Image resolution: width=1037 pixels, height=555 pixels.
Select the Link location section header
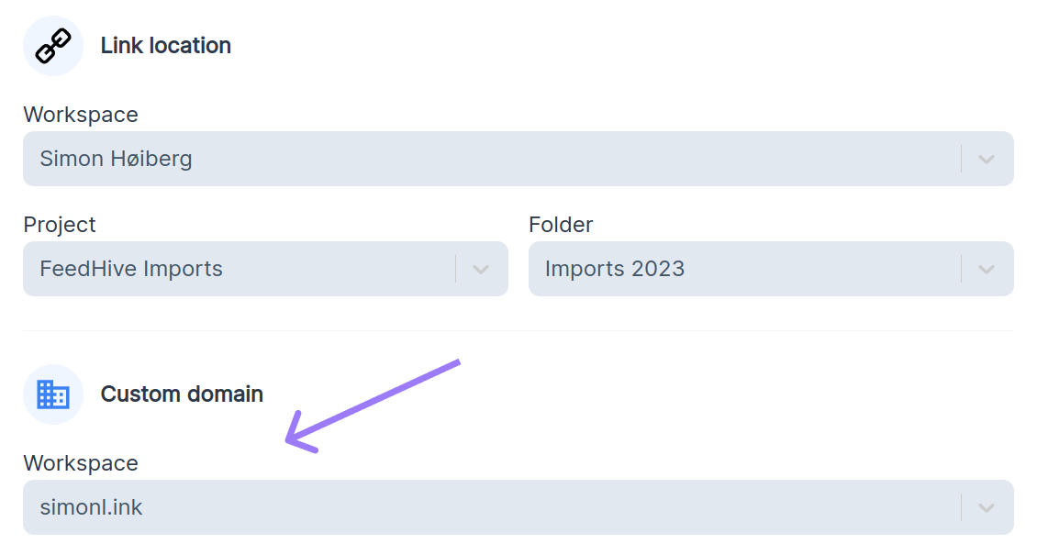(x=165, y=45)
